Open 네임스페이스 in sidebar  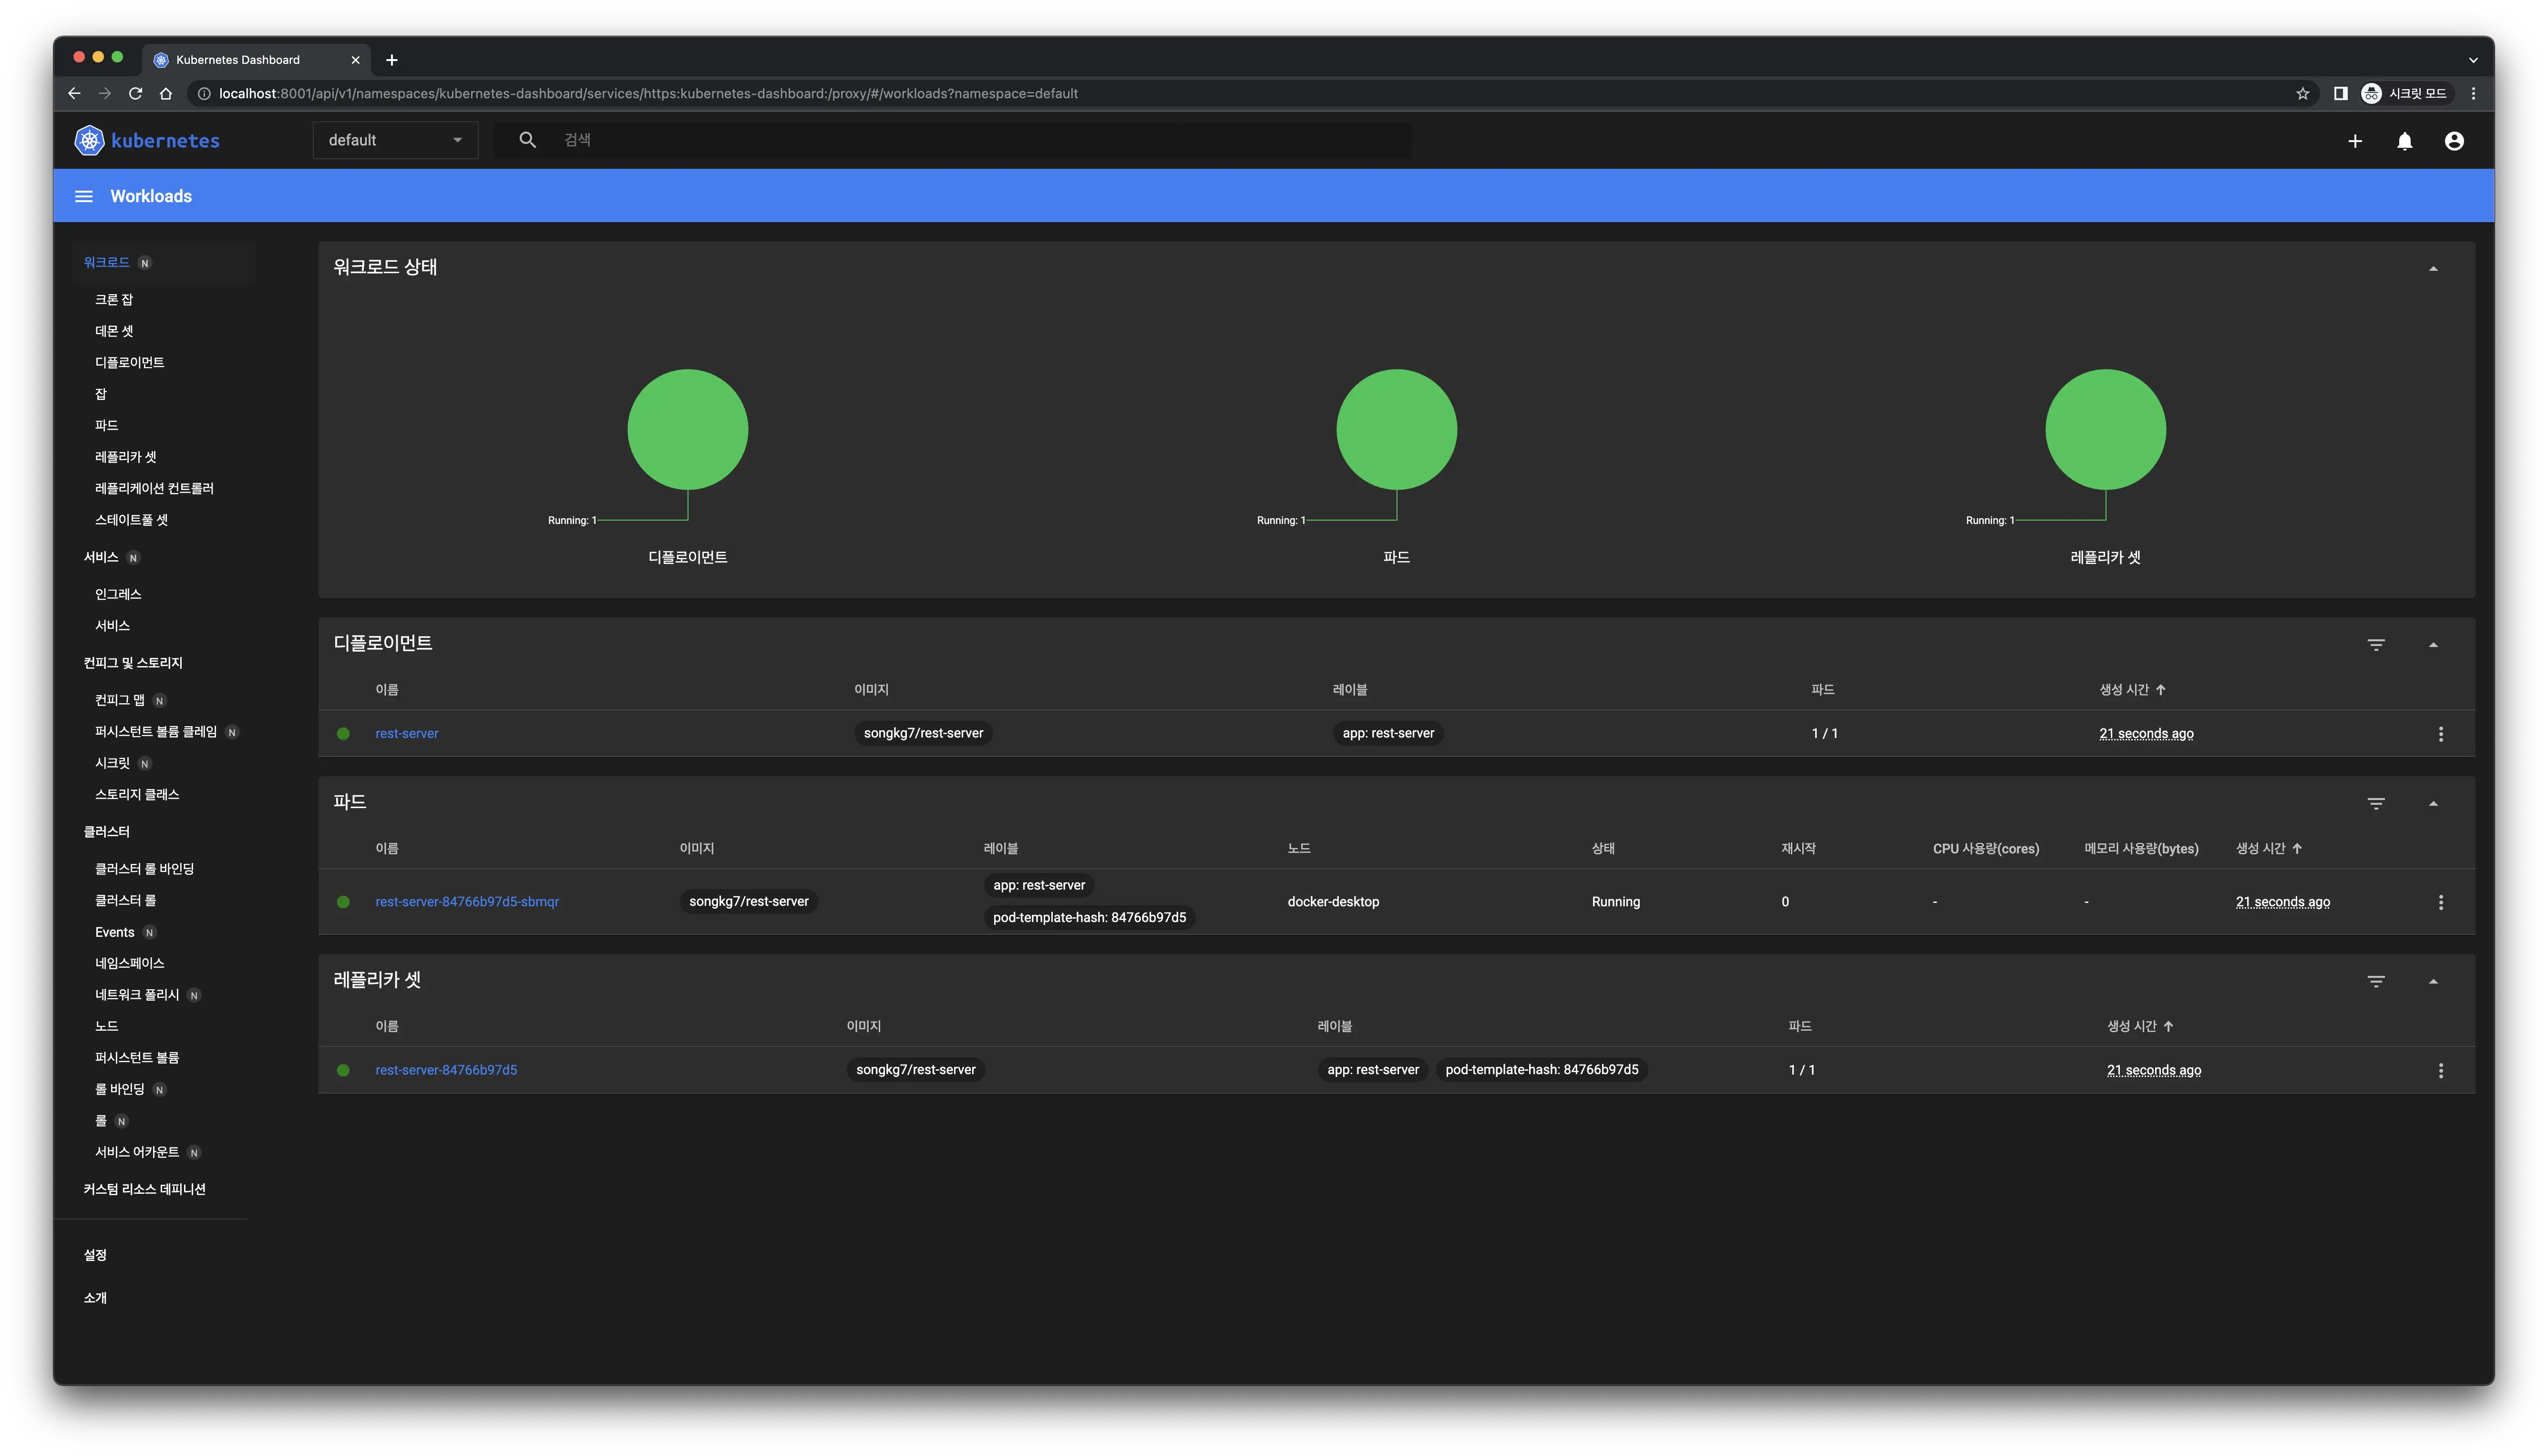129,963
